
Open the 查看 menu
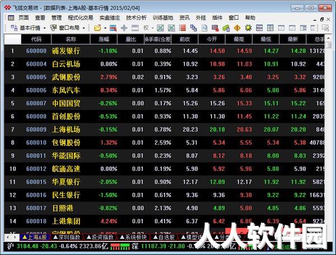40,18
